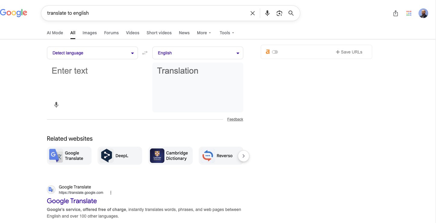Screen dimensions: 436x223
Task: Click the DeepL logo icon
Action: coord(107,156)
